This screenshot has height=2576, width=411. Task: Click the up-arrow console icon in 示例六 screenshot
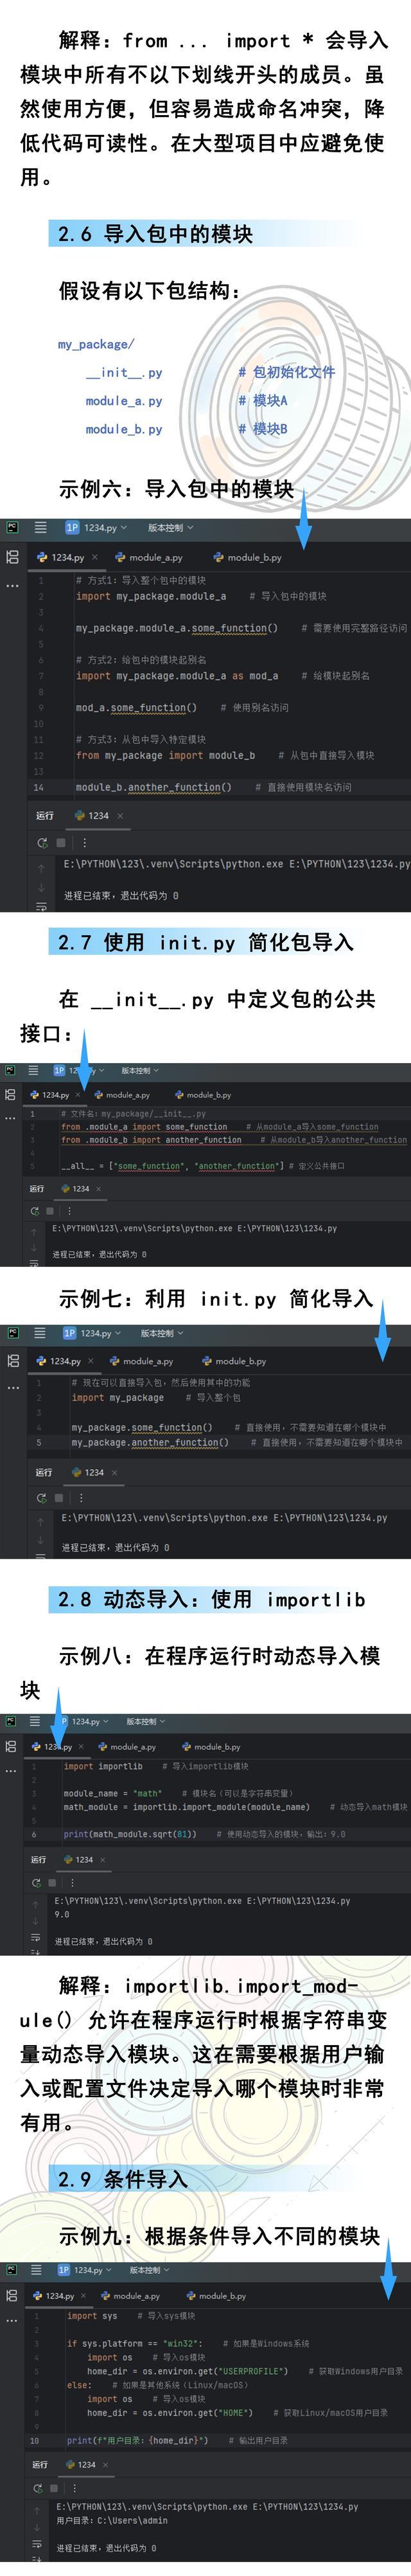point(41,868)
